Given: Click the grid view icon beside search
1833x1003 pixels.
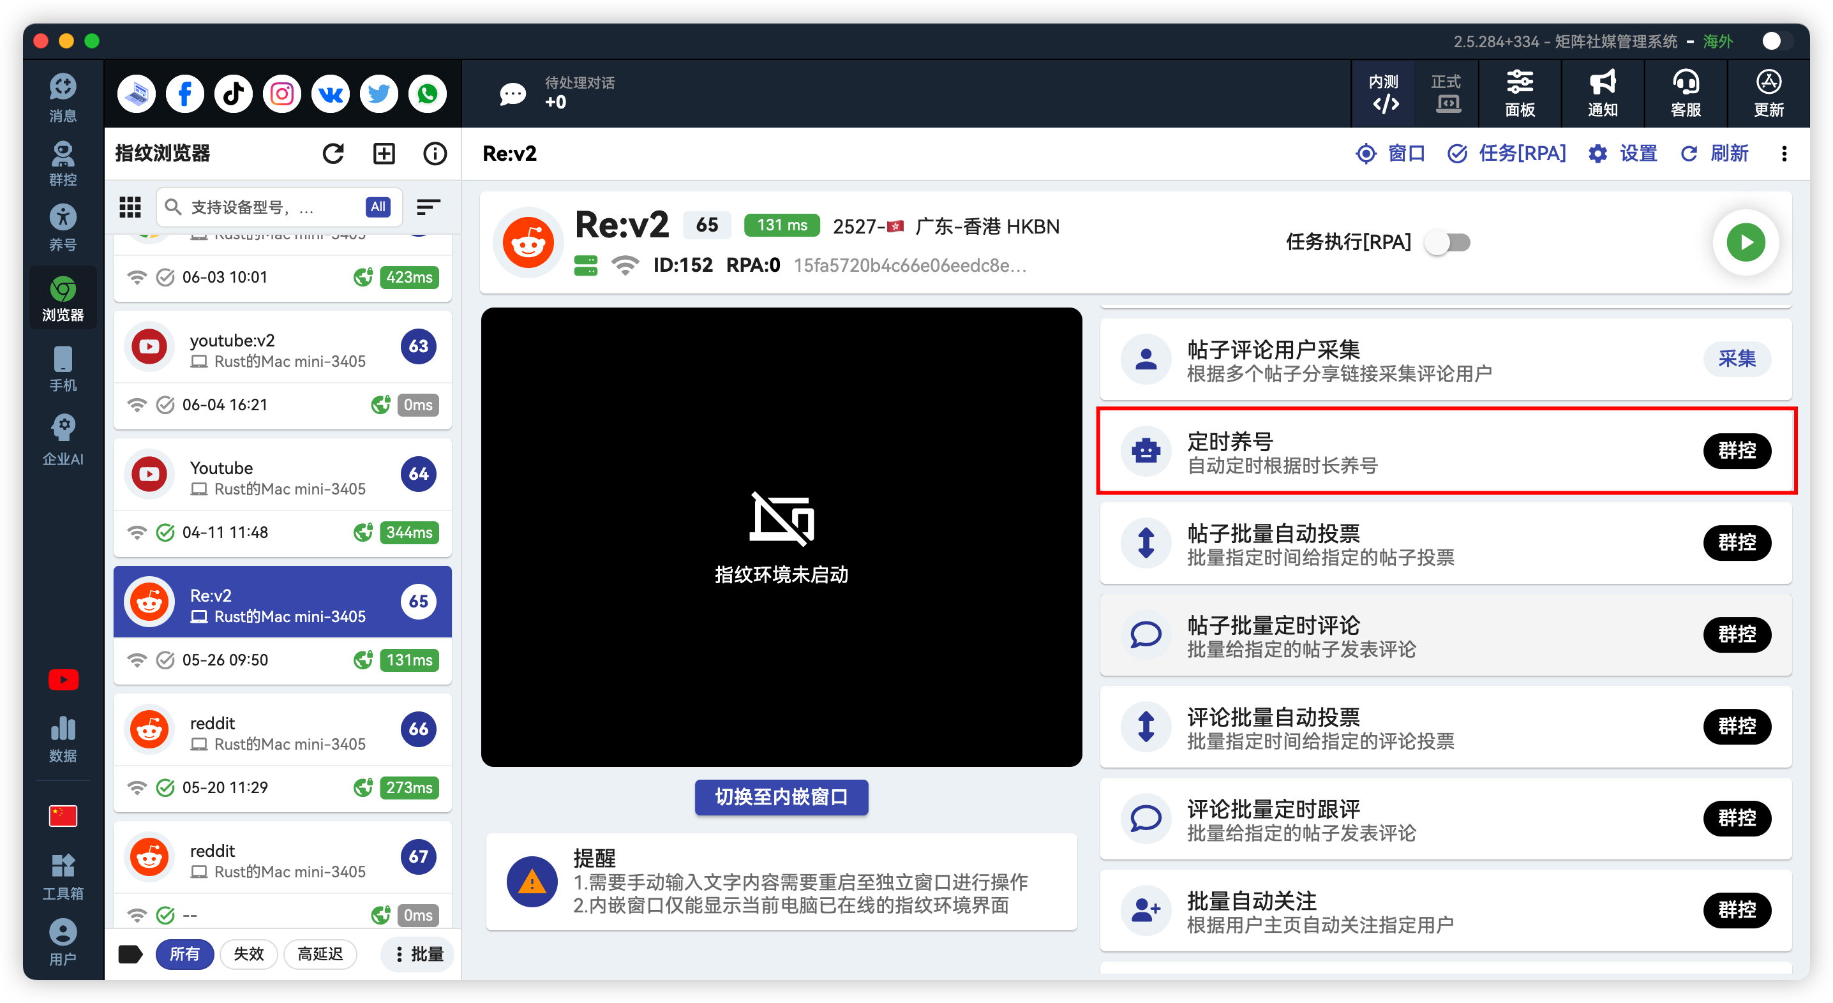Looking at the screenshot, I should [x=130, y=207].
